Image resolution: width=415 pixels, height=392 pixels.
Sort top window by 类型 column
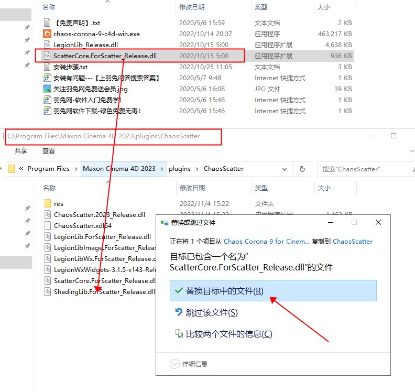click(261, 7)
